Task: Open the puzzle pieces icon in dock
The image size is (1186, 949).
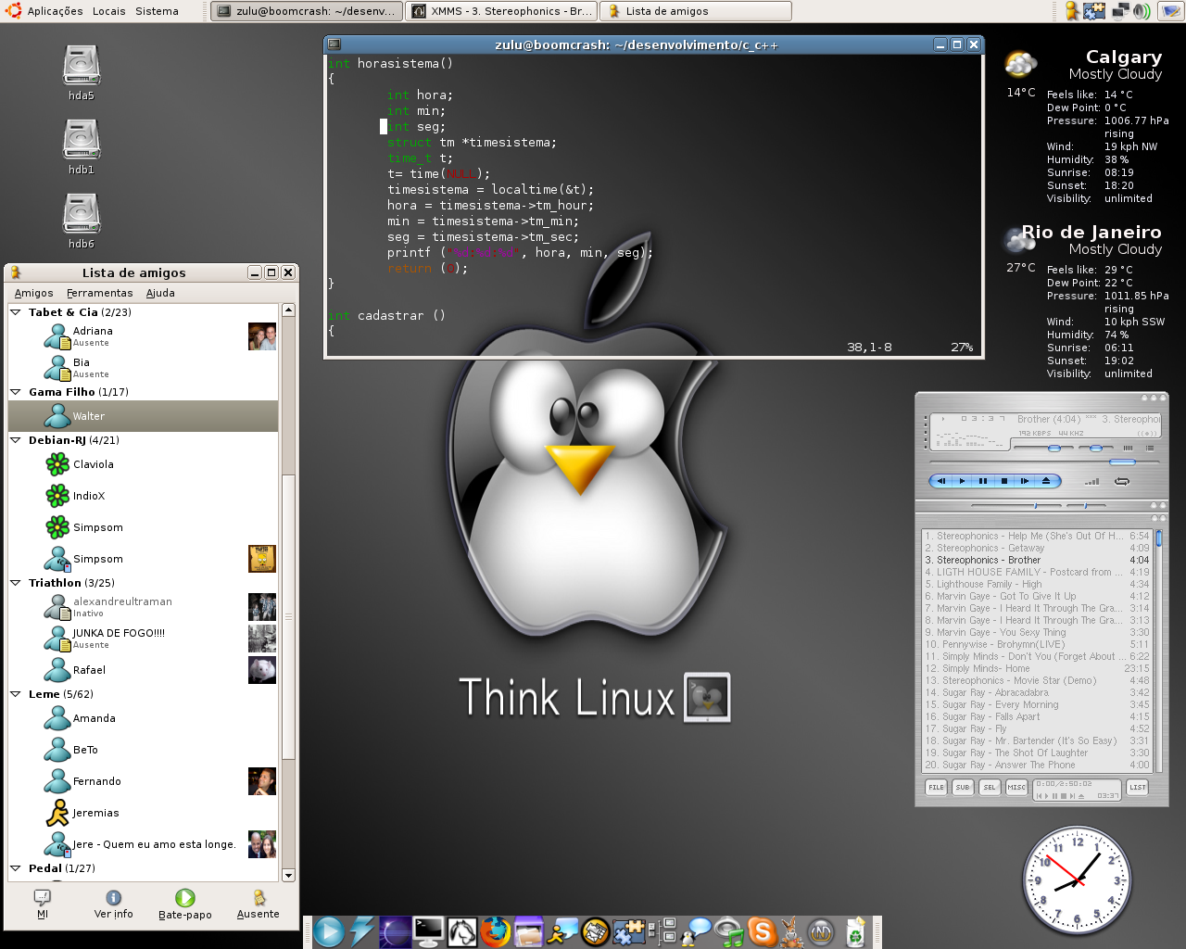Action: click(629, 931)
